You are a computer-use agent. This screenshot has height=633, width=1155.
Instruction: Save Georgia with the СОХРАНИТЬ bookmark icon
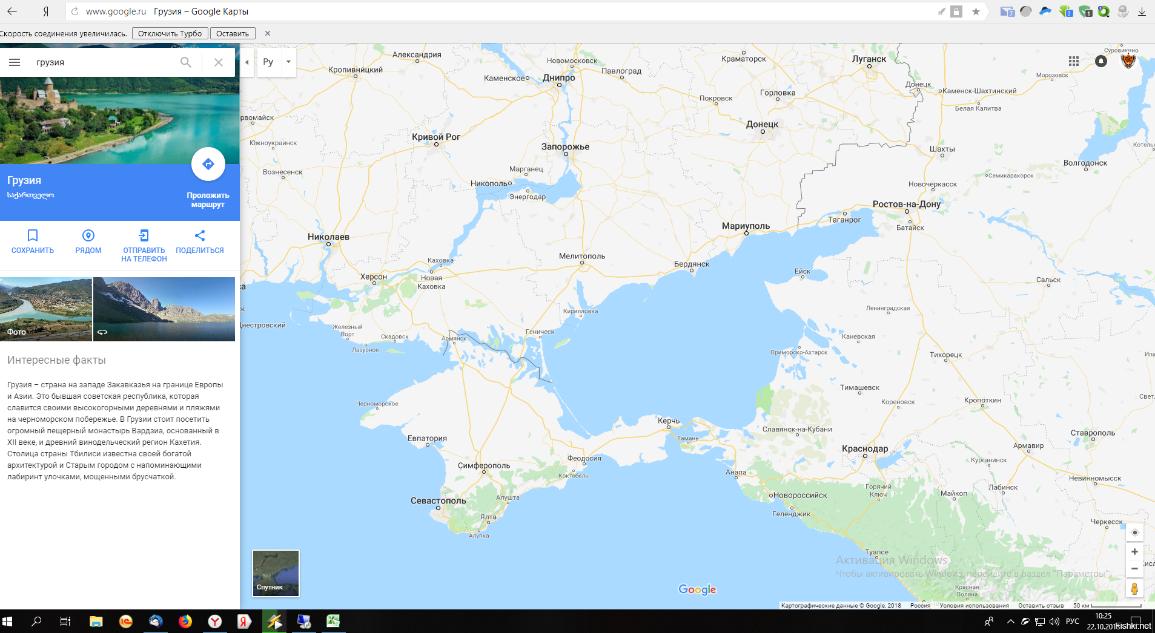(x=33, y=235)
